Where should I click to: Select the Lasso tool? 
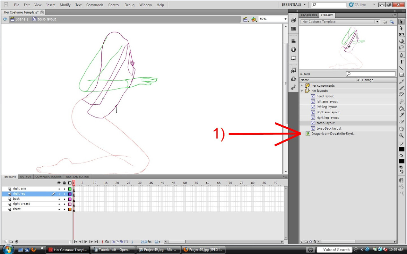click(x=402, y=48)
